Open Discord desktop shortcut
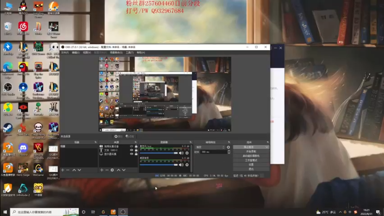This screenshot has width=384, height=216. [x=23, y=150]
